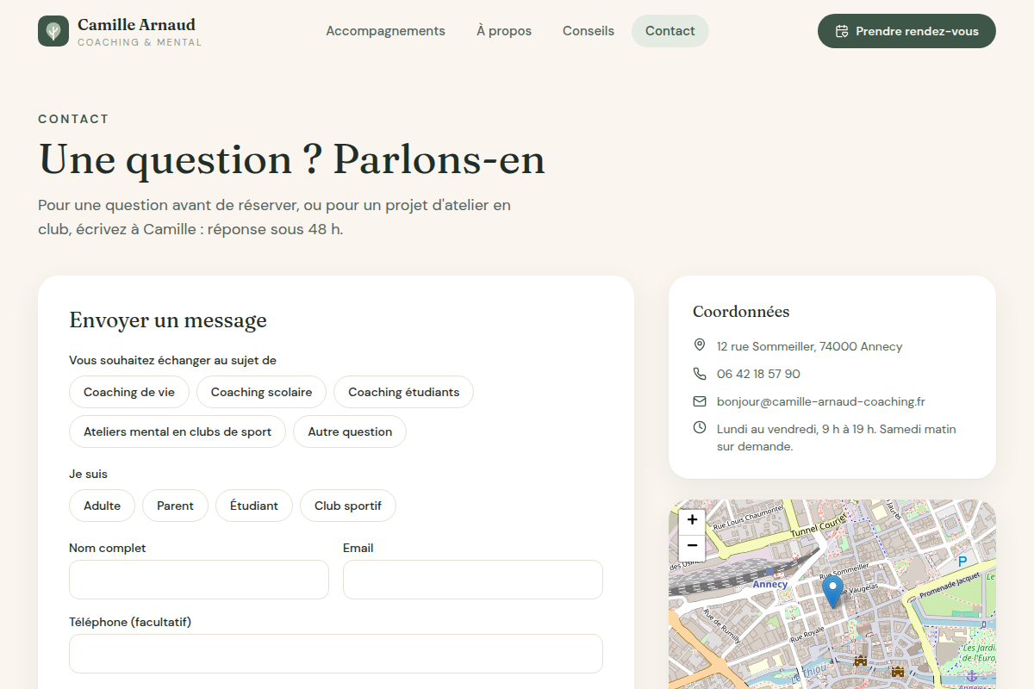Image resolution: width=1034 pixels, height=689 pixels.
Task: Click the Camille Arnaud site title
Action: click(136, 24)
